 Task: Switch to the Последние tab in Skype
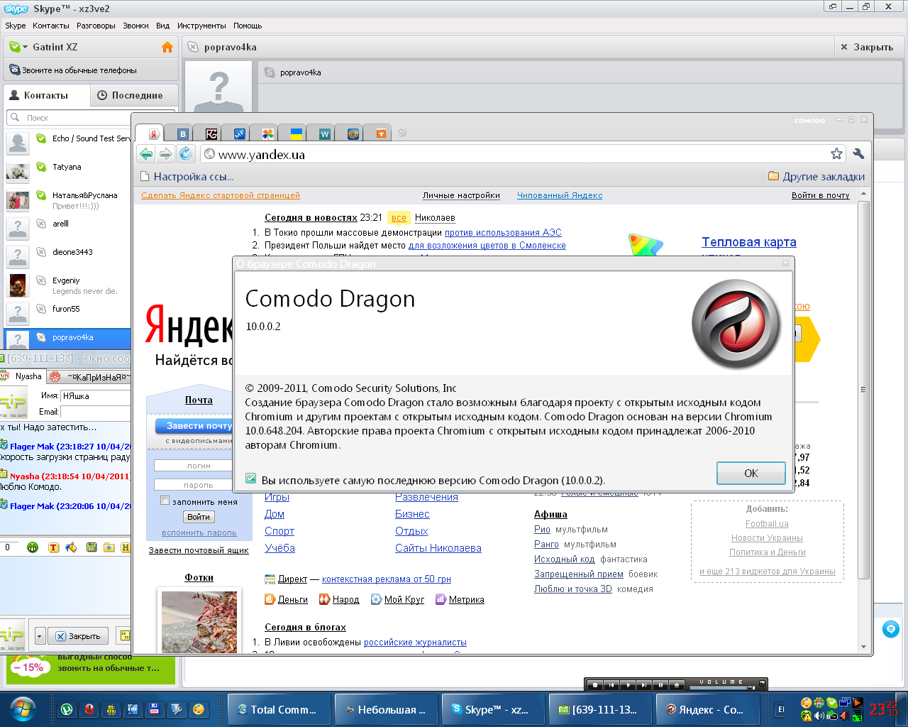[x=135, y=95]
